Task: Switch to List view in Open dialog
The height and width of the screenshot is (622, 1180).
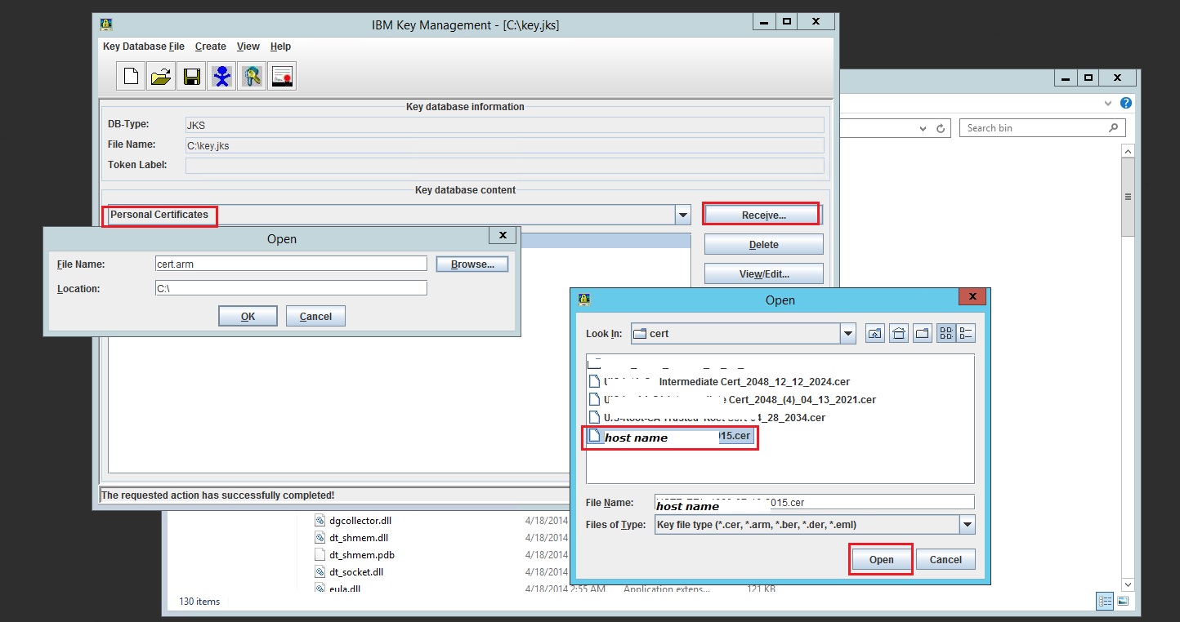Action: click(x=946, y=333)
